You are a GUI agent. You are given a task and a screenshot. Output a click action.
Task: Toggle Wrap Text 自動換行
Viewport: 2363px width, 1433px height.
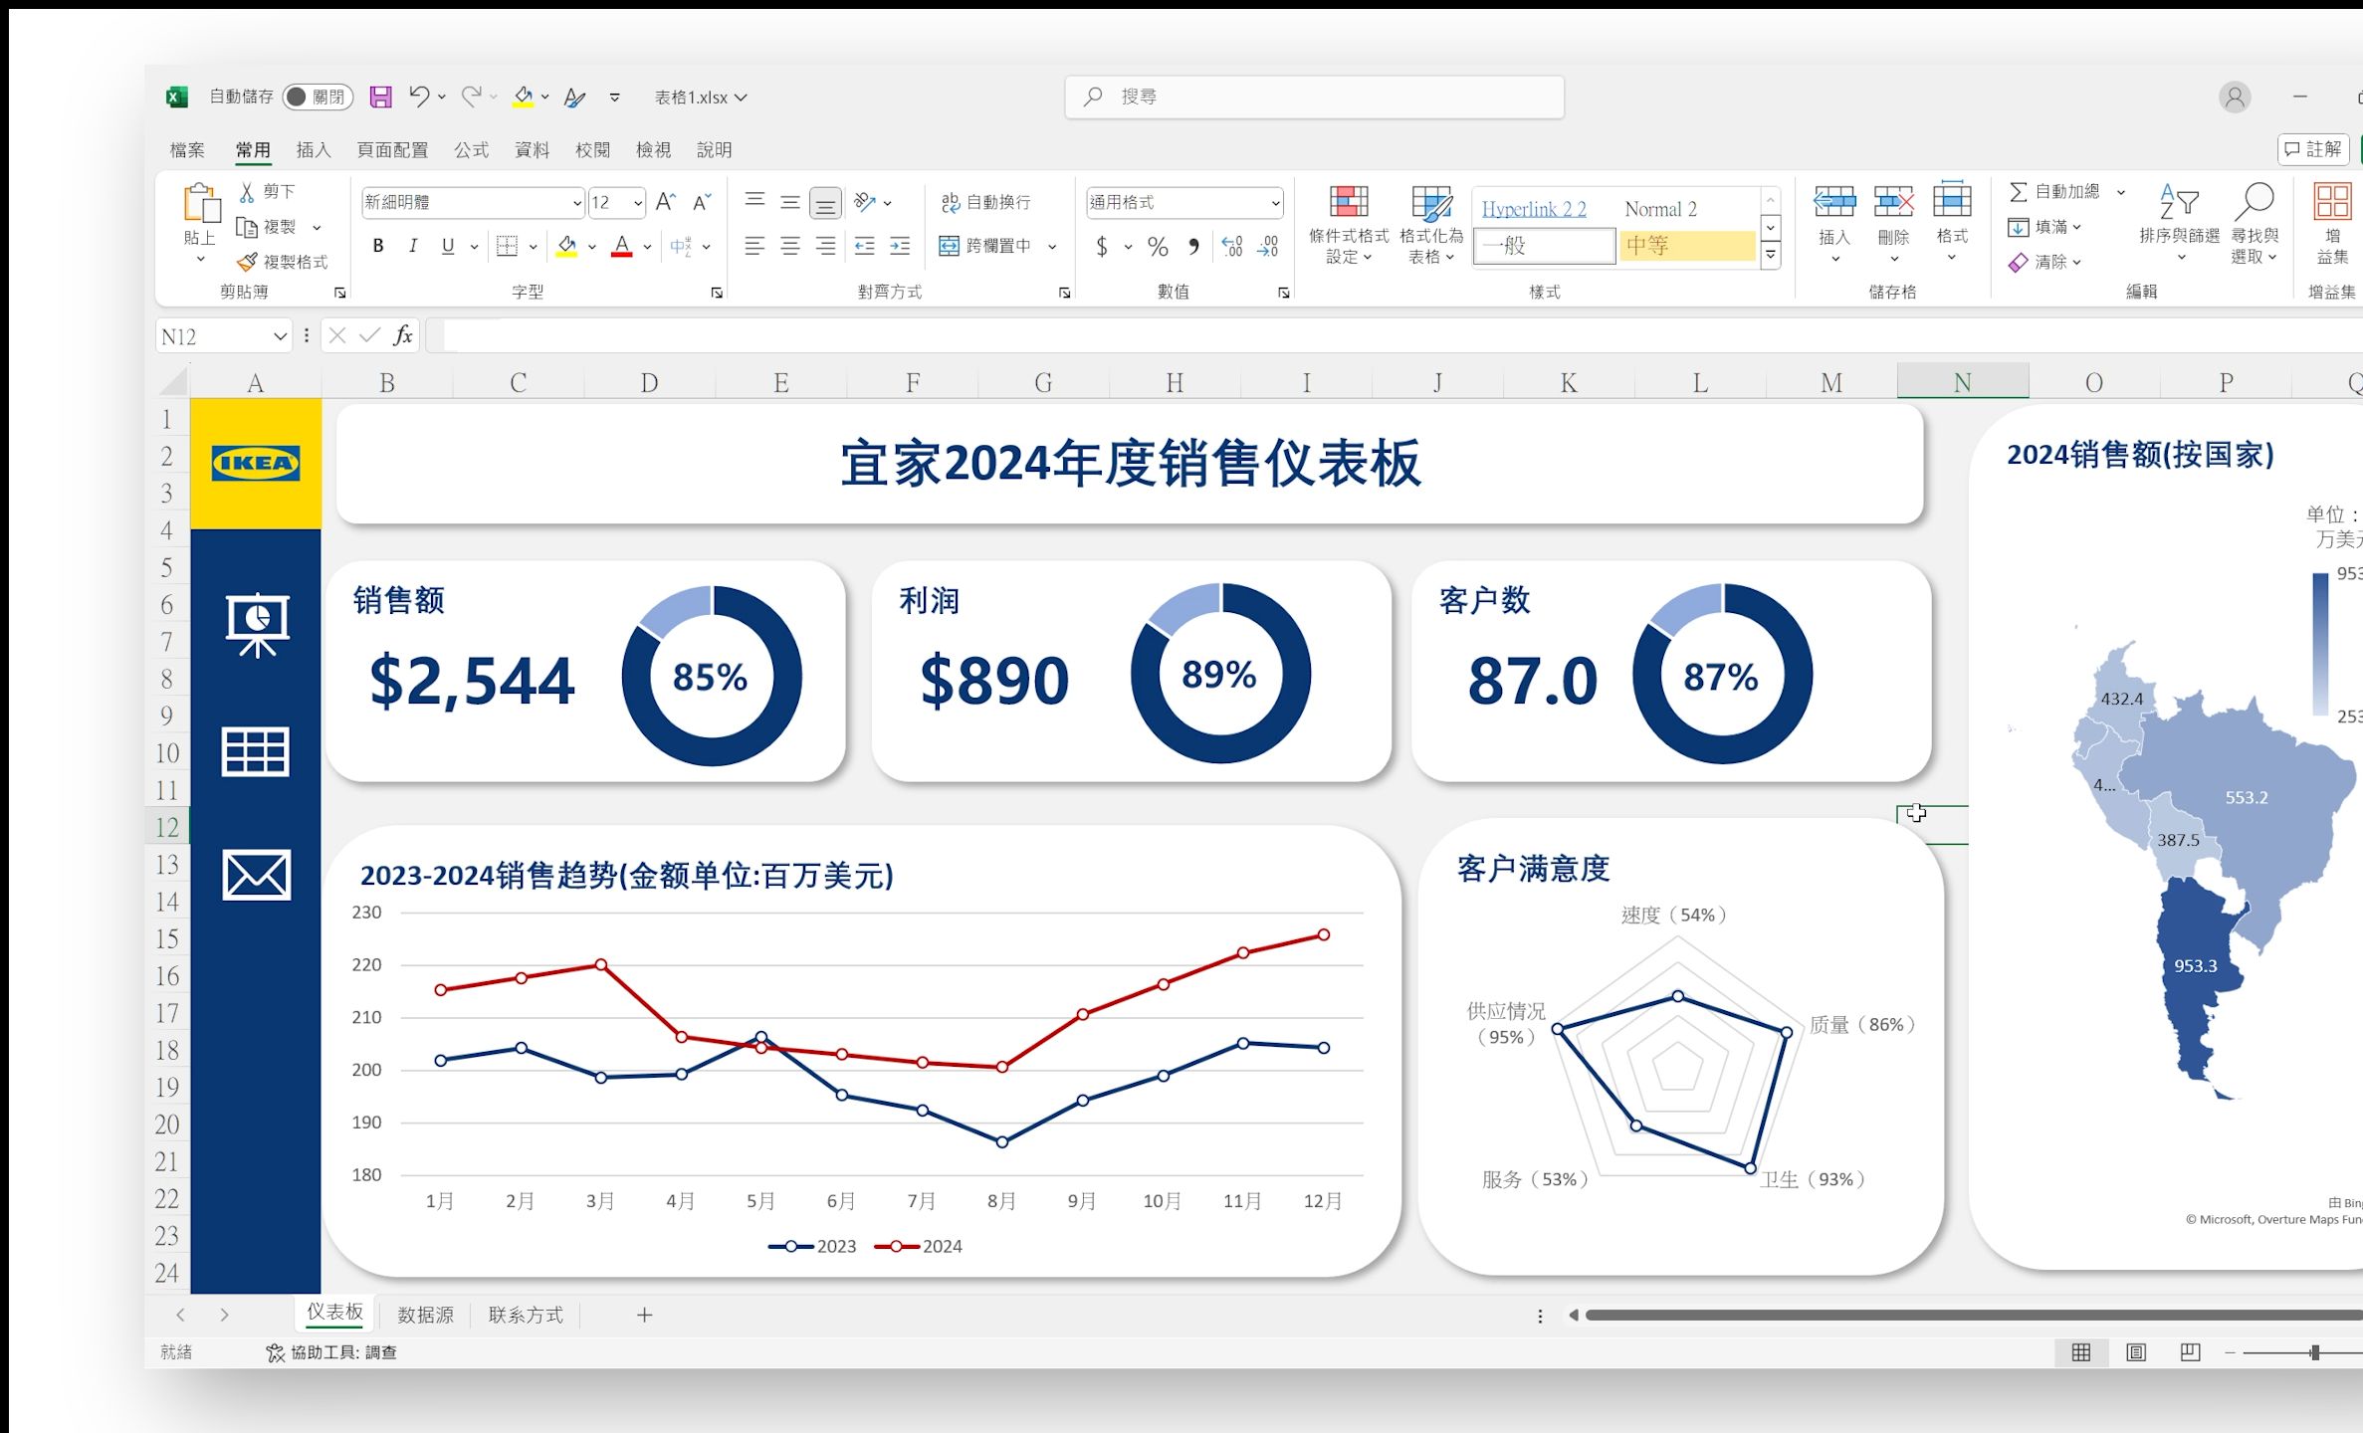click(986, 202)
